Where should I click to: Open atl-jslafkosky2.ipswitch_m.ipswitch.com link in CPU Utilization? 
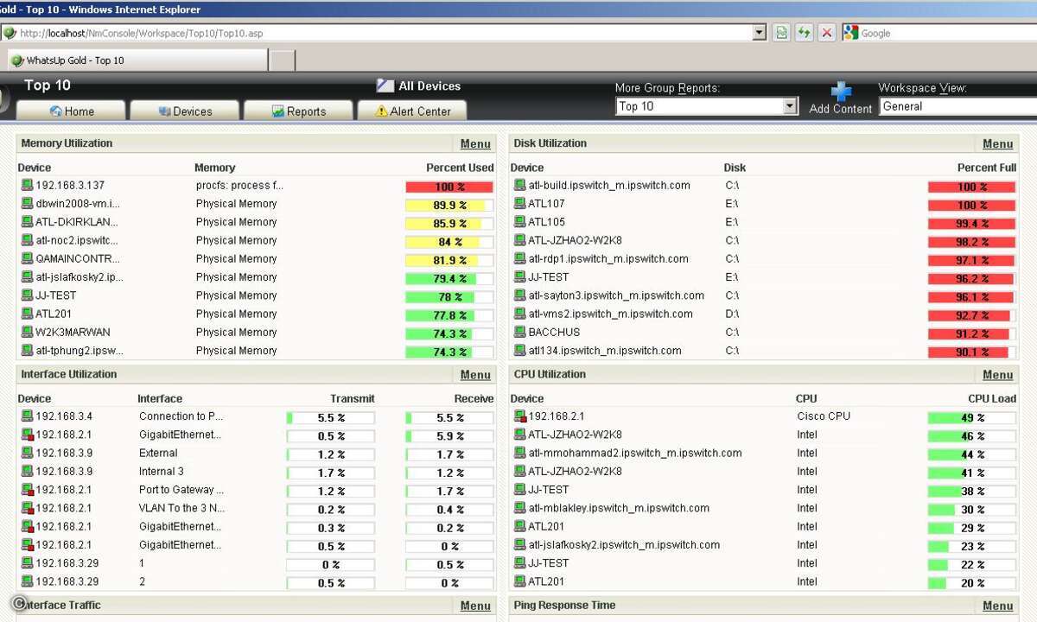pos(624,545)
